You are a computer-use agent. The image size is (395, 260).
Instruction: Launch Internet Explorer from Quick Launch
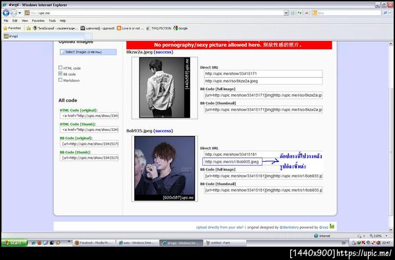(x=34, y=243)
